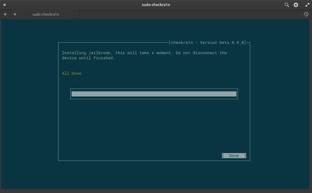Click the Installing jailbreak message line
Screen dimensions: 312x193
(144, 53)
